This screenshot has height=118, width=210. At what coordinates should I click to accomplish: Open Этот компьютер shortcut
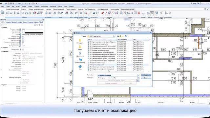[80, 61]
